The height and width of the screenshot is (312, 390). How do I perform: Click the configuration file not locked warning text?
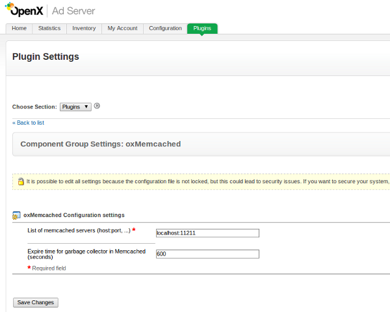coord(208,181)
